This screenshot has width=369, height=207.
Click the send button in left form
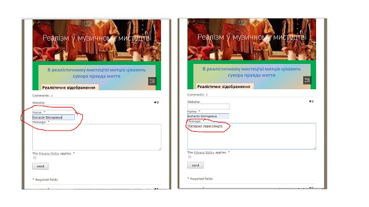(40, 166)
